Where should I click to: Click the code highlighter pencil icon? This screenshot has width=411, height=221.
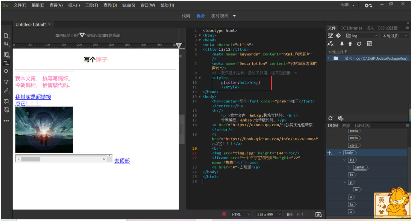coord(6,91)
